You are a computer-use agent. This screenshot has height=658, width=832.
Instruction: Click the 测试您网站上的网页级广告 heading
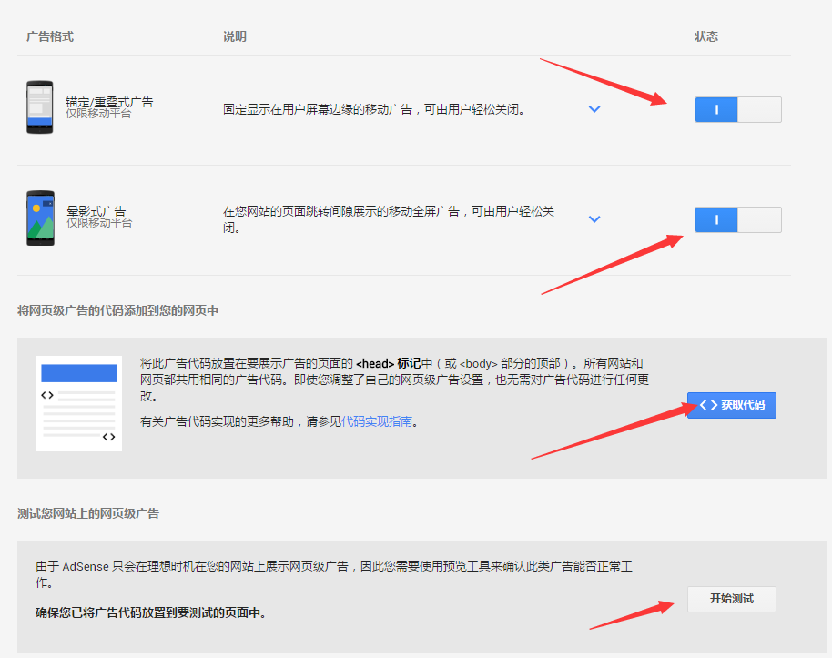[88, 513]
